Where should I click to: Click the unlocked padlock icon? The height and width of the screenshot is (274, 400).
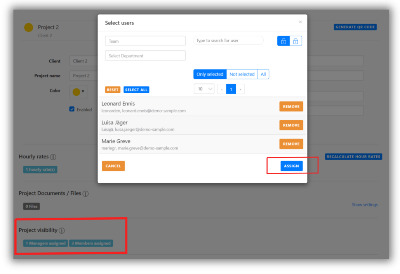point(283,41)
